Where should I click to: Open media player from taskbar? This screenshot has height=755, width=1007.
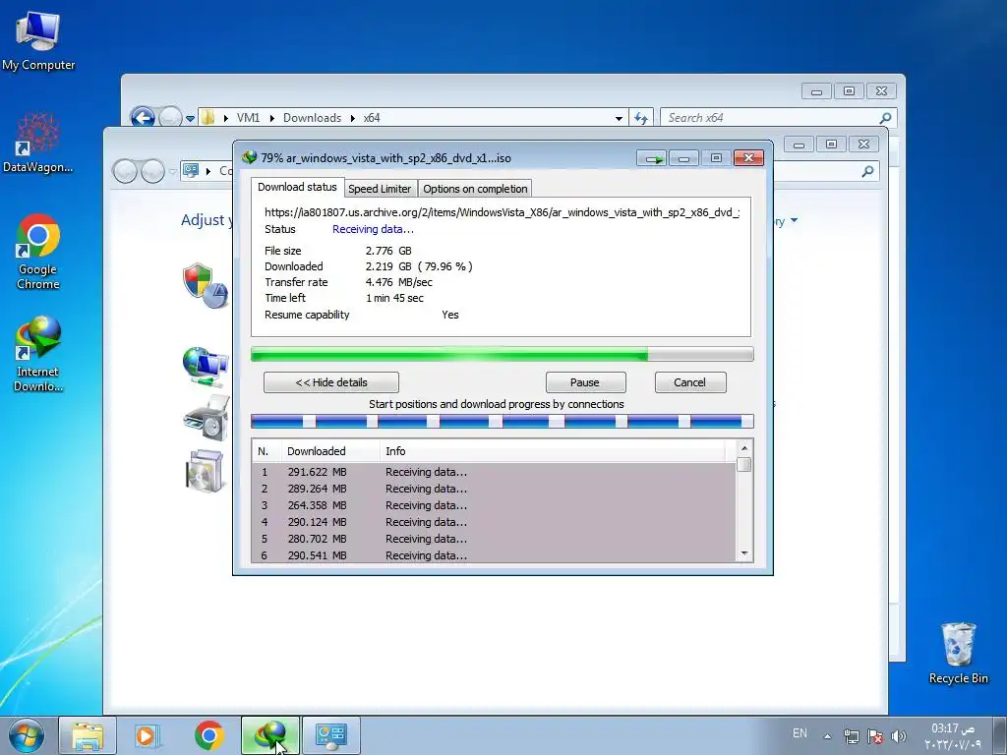pos(148,735)
